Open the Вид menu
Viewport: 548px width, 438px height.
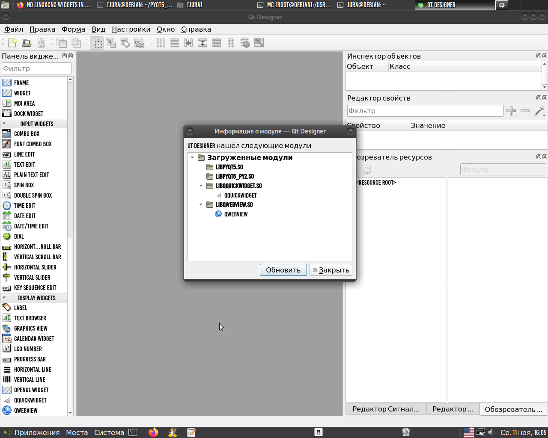point(98,29)
